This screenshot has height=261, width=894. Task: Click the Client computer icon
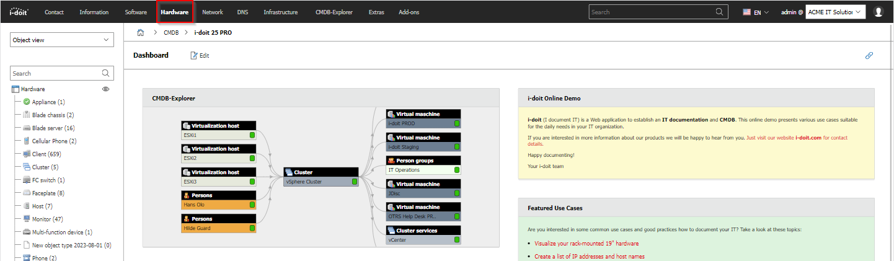coord(27,154)
